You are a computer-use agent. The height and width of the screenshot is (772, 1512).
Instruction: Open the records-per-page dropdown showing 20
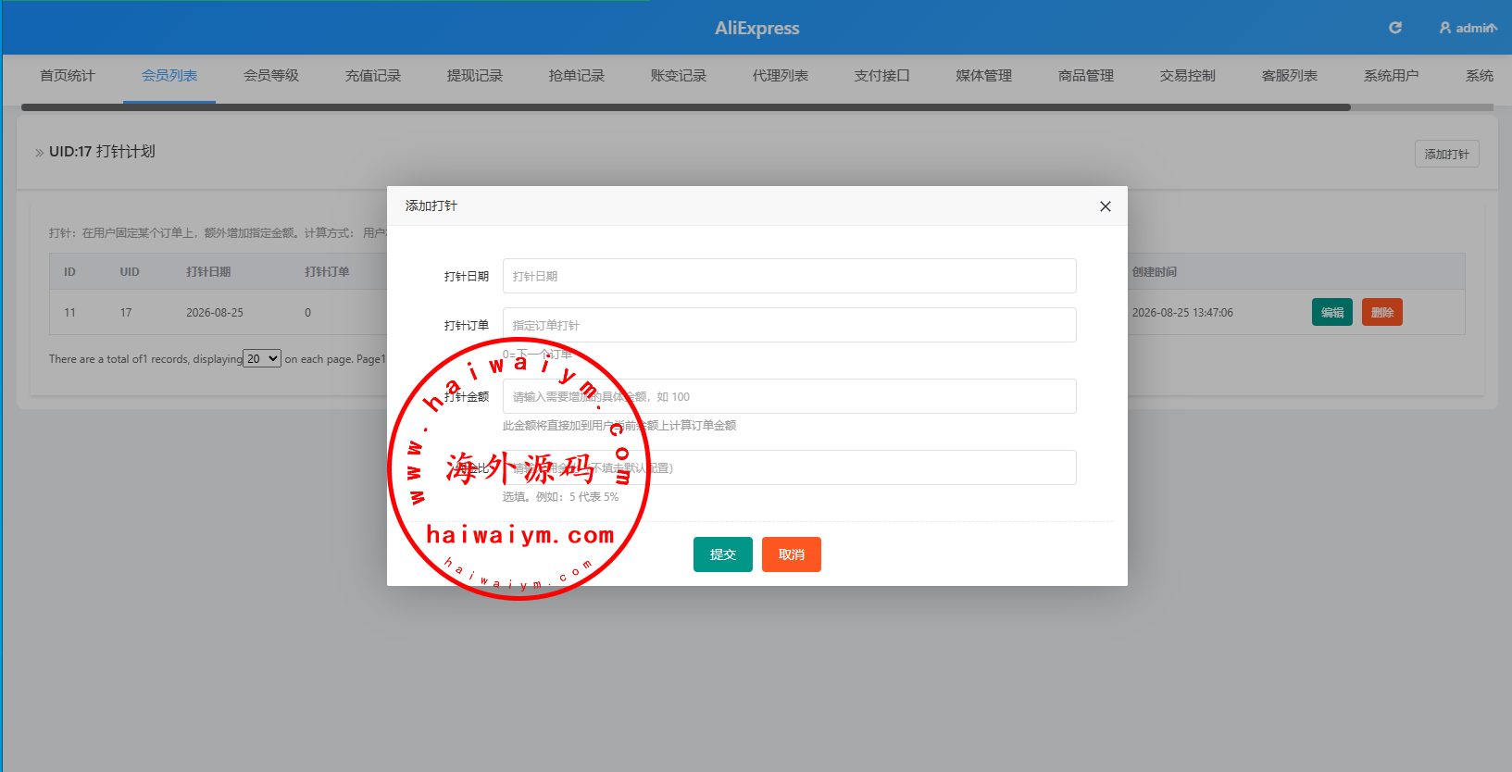(262, 358)
